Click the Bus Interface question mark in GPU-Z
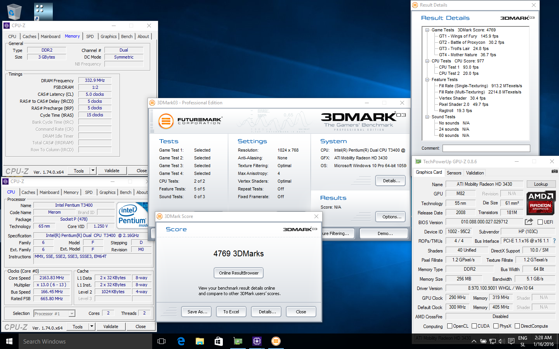 point(554,241)
